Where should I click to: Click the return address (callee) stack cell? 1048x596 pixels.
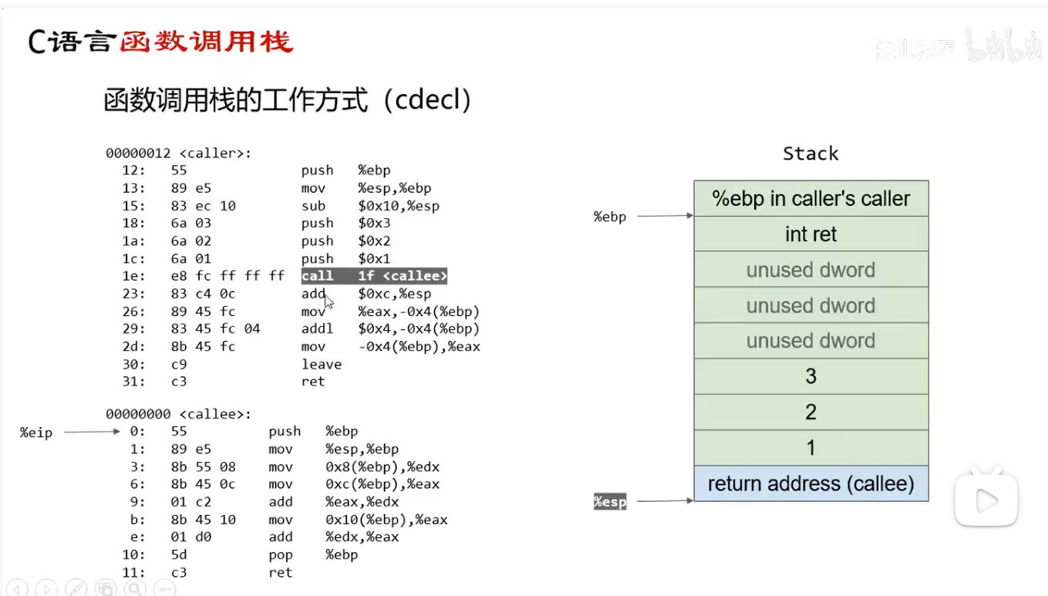(x=810, y=483)
